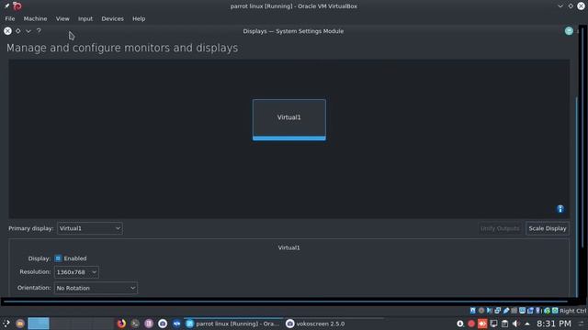Image resolution: width=588 pixels, height=330 pixels.
Task: Click the down-chevron icon of Displays window
Action: coord(28,31)
